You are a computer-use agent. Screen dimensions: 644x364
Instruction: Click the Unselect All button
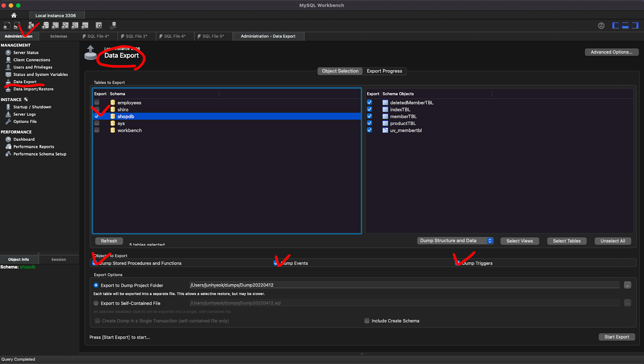coord(613,241)
